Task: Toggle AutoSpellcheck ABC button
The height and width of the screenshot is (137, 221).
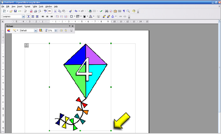Action: (x=50, y=11)
